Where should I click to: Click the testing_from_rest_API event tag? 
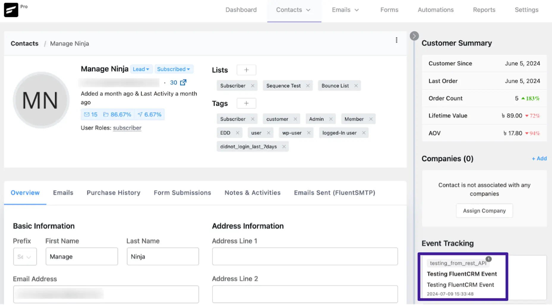tap(458, 263)
